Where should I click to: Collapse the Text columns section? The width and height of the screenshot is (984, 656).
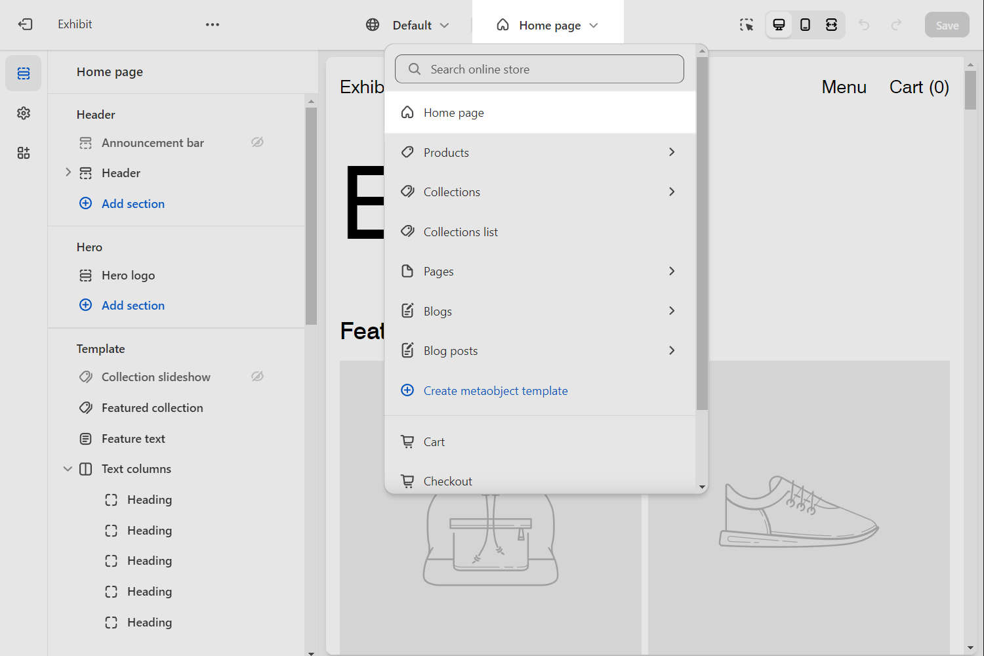click(x=68, y=469)
